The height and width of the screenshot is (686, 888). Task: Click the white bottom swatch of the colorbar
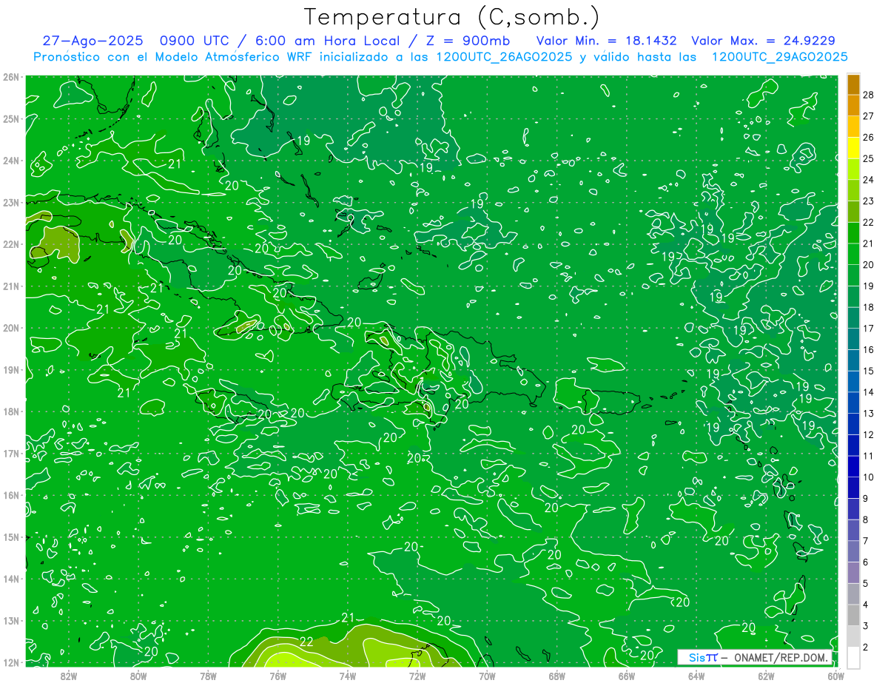pos(853,658)
